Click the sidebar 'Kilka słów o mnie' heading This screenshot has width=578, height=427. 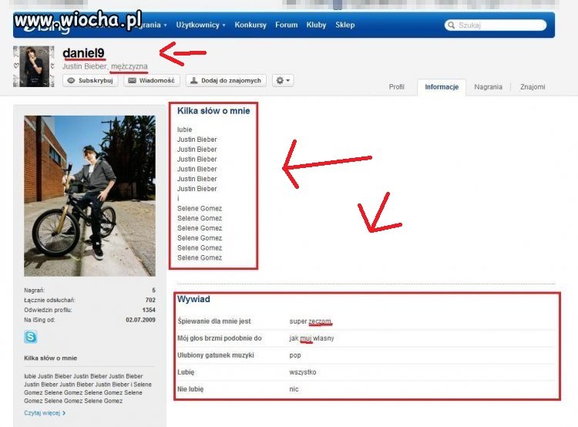[x=51, y=358]
